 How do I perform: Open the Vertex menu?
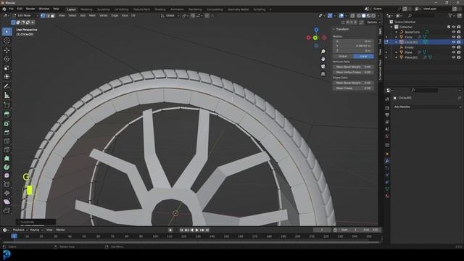[103, 15]
